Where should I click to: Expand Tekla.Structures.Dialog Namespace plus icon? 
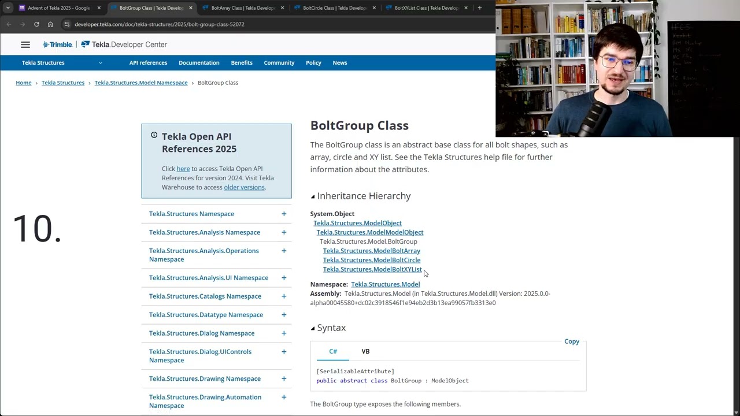pos(284,333)
